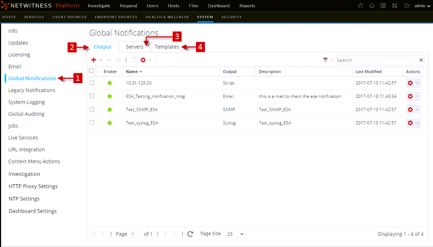Click the red plus add-notification icon
The image size is (433, 247).
[93, 60]
